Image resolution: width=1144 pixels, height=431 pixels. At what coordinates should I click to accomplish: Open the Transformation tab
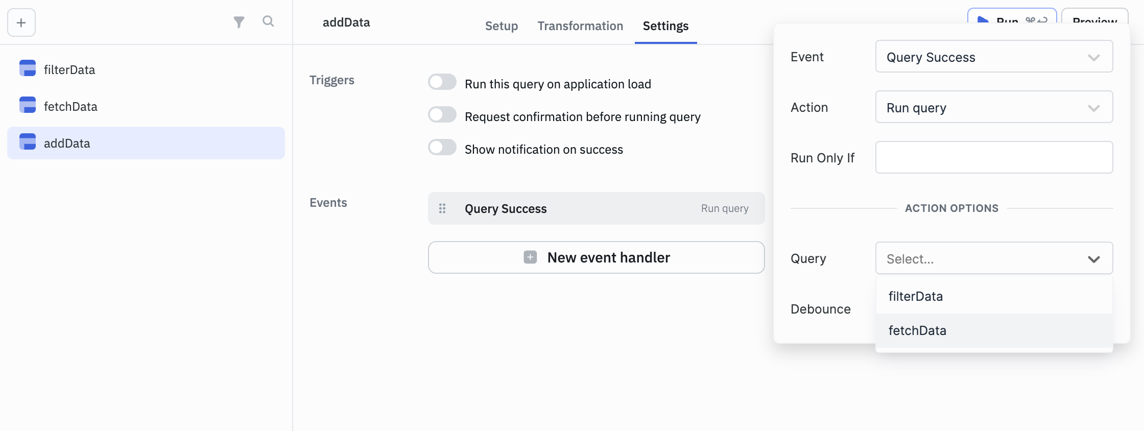580,26
